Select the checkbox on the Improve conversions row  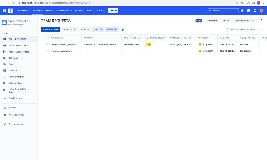[47, 50]
